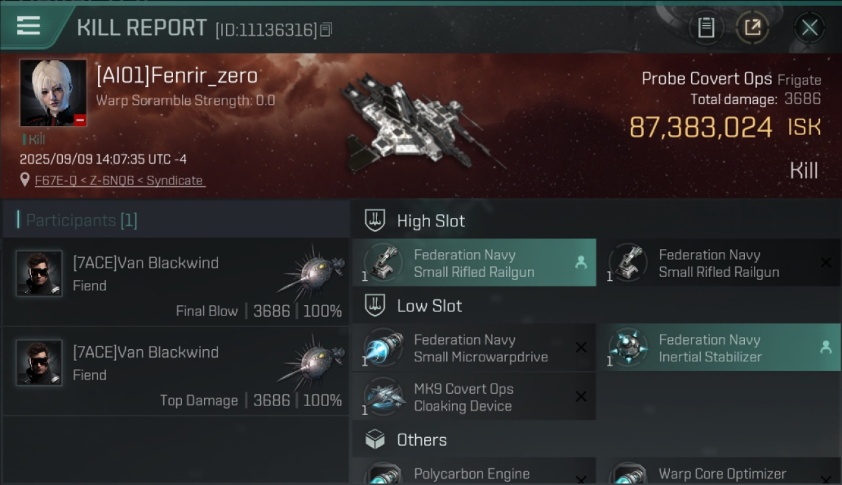Click the Inertial Stabilizer module icon
The height and width of the screenshot is (485, 842).
[628, 347]
